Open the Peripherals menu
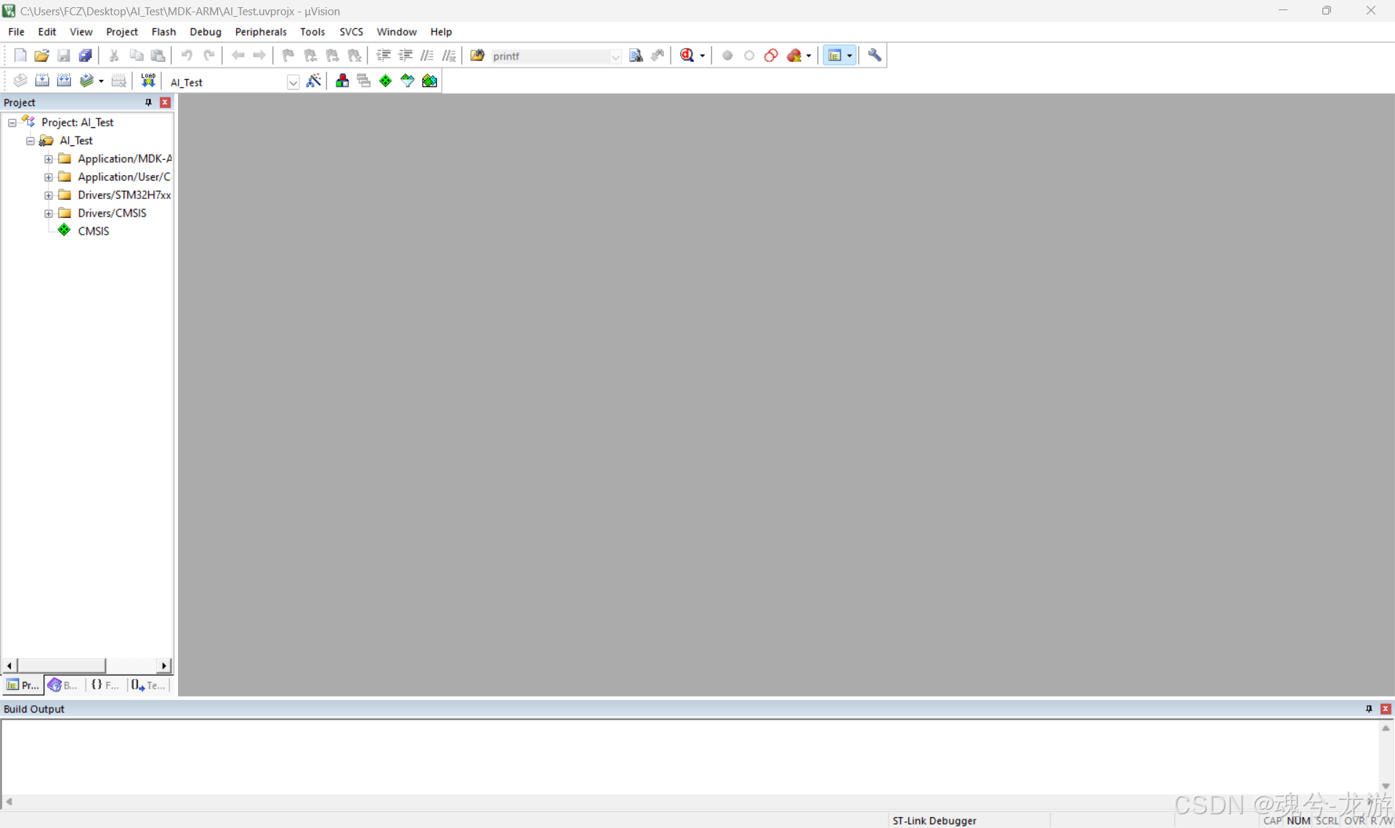The width and height of the screenshot is (1395, 828). (x=260, y=32)
